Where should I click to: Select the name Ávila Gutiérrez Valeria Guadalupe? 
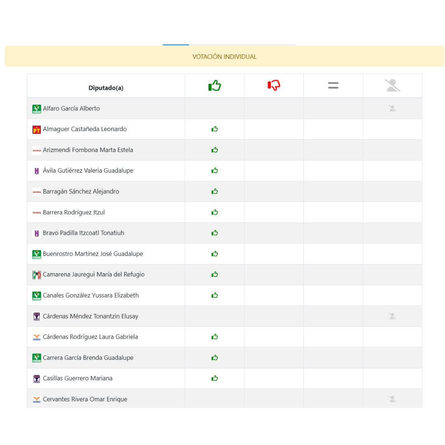coord(88,171)
